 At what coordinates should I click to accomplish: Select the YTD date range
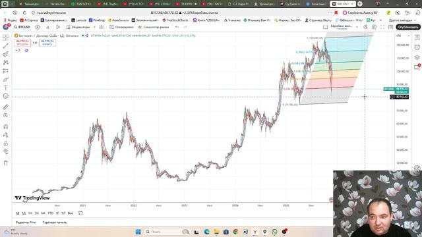pos(50,213)
